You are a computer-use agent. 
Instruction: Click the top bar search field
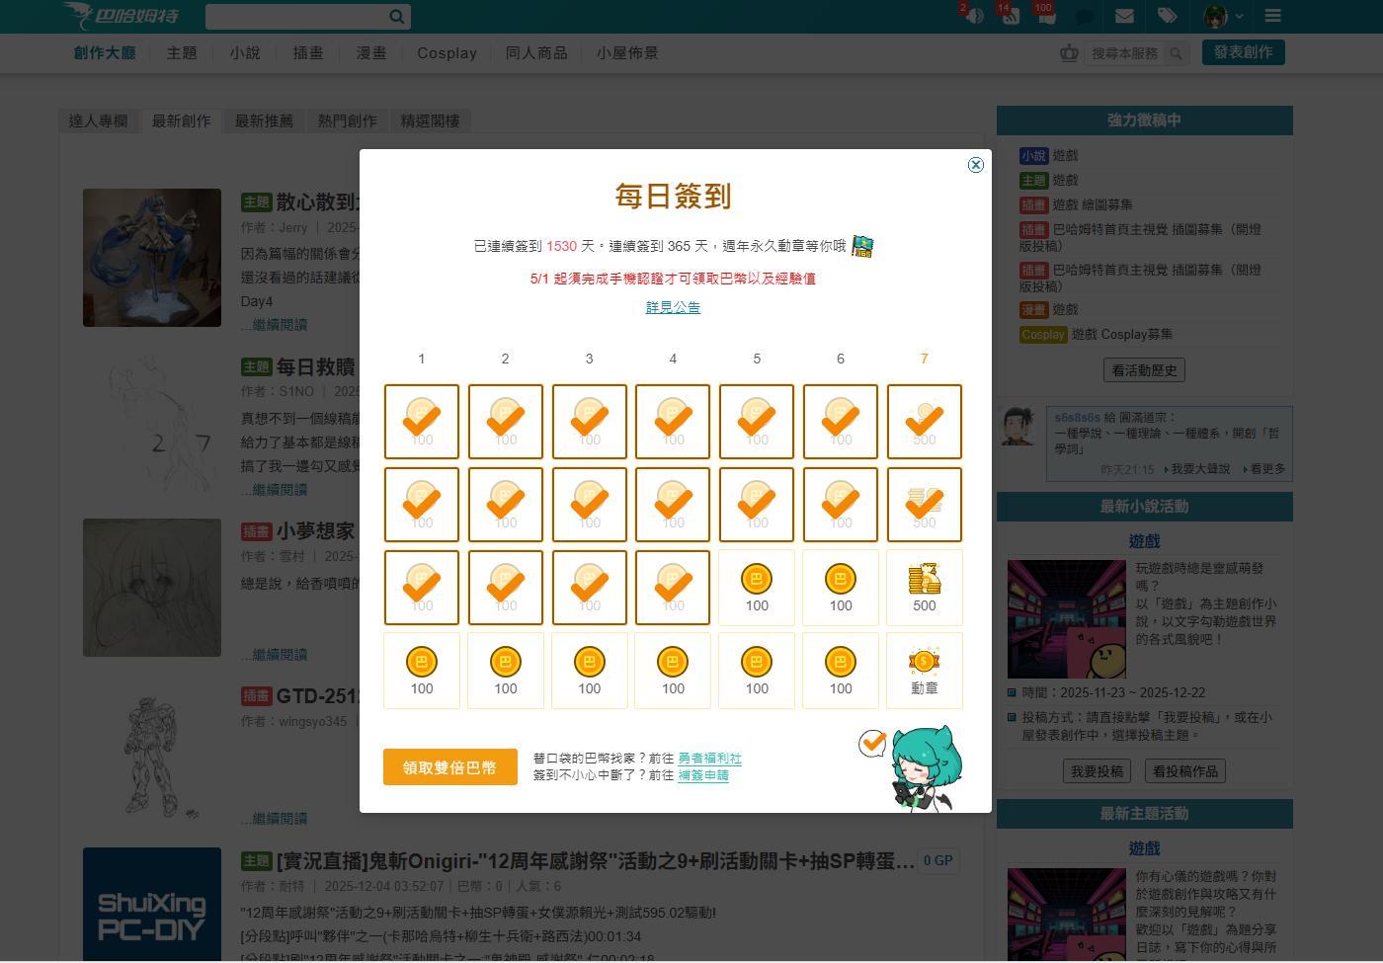point(296,16)
